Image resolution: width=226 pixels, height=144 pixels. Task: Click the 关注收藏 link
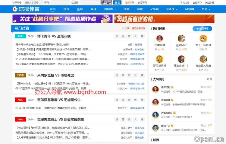click(210, 3)
